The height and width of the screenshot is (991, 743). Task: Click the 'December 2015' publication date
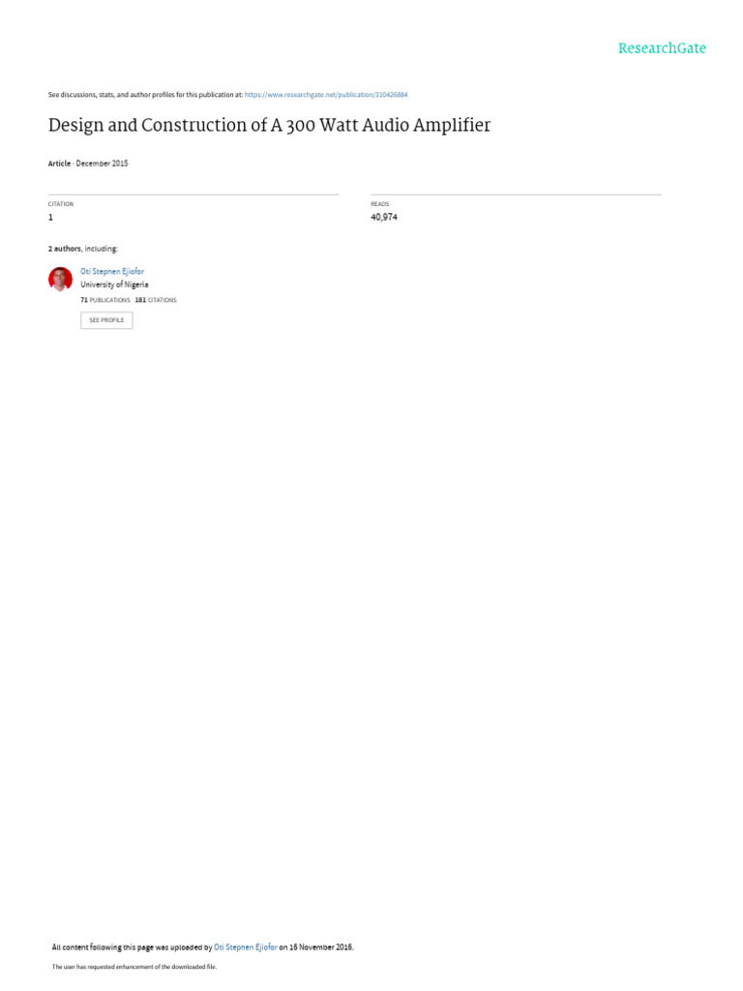[x=102, y=163]
